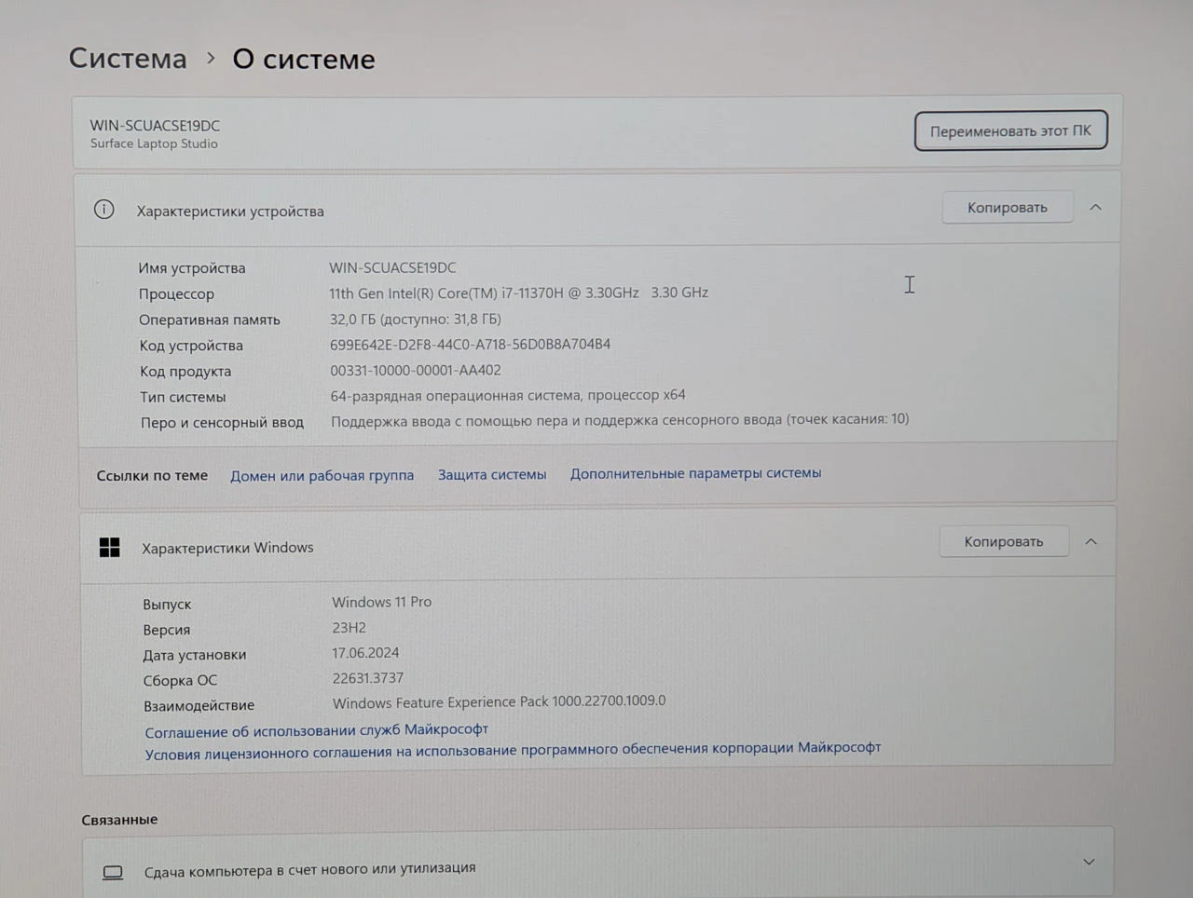Click the Оперативная память label
Image resolution: width=1193 pixels, height=898 pixels.
pyautogui.click(x=210, y=320)
